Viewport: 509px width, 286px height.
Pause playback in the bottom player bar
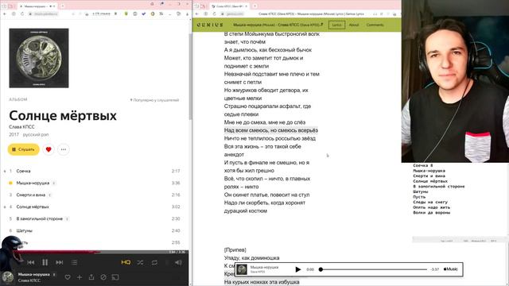(45, 262)
